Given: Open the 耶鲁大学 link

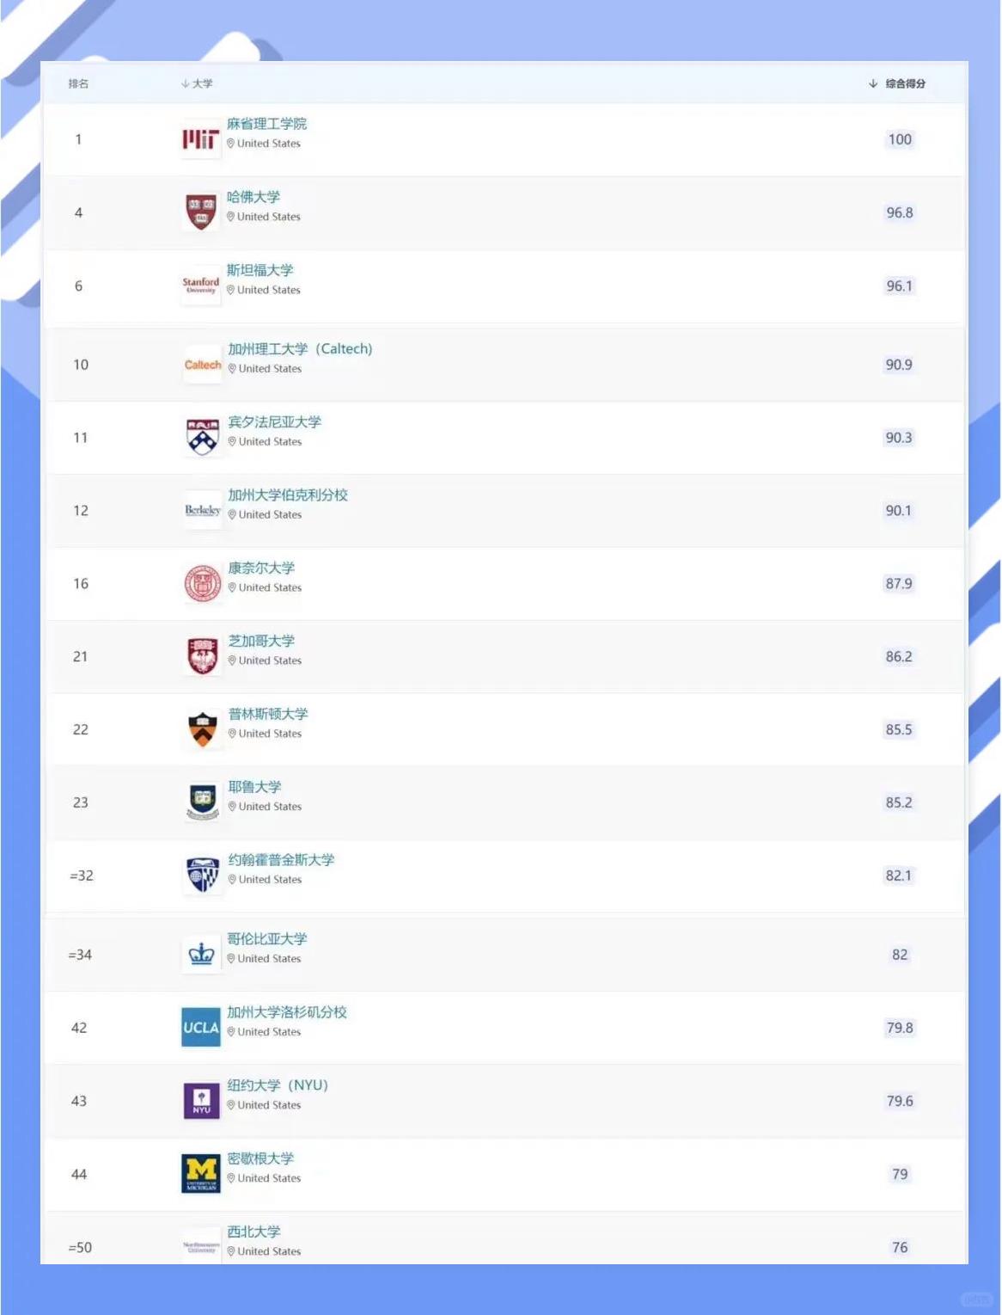Looking at the screenshot, I should 254,787.
